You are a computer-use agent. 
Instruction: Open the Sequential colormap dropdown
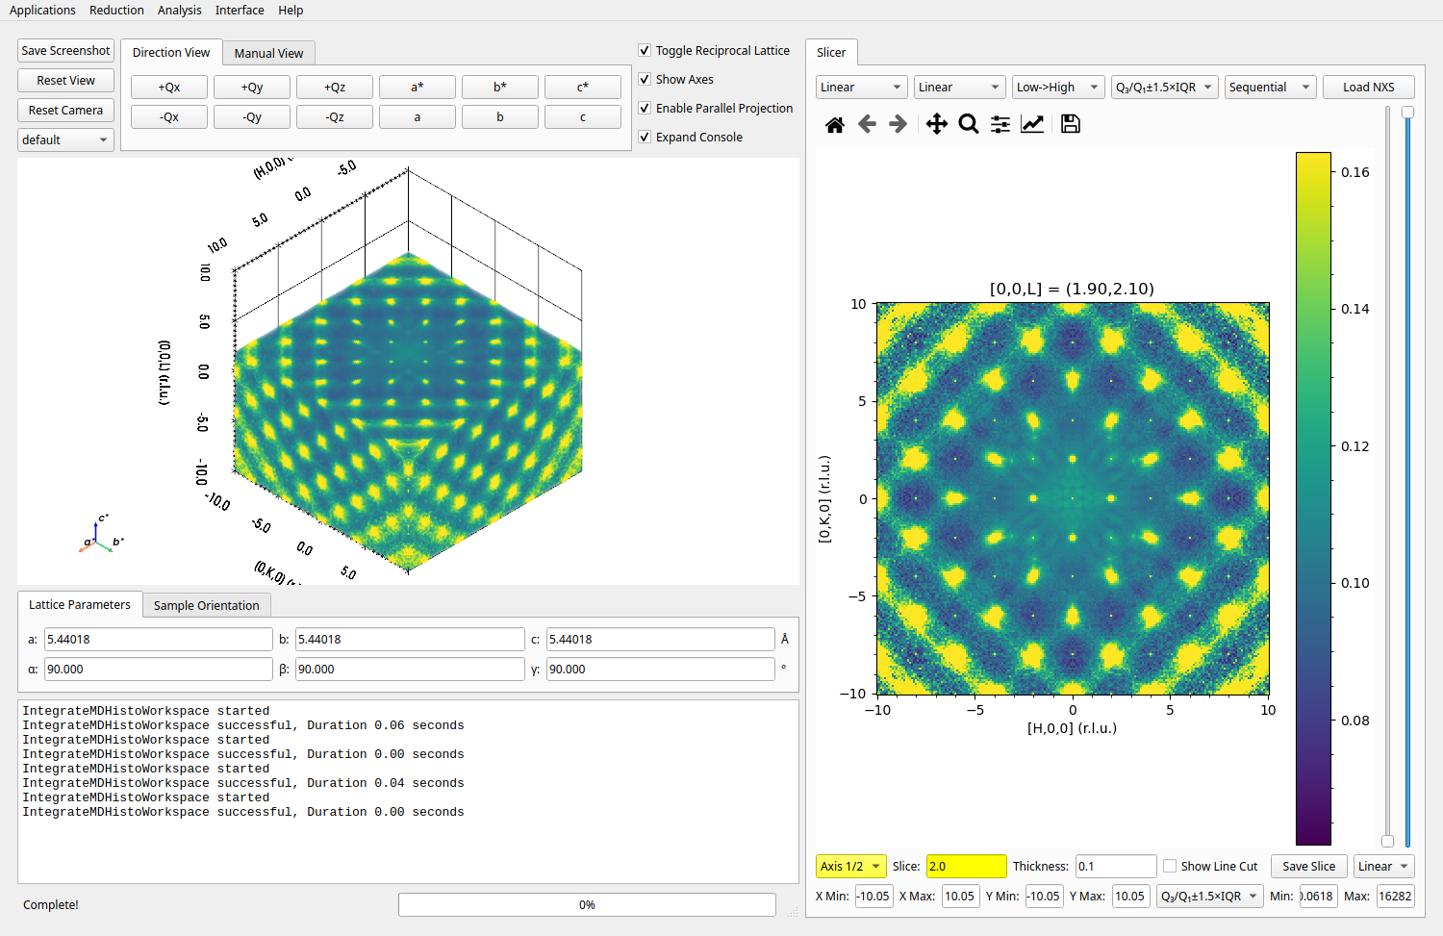coord(1271,87)
